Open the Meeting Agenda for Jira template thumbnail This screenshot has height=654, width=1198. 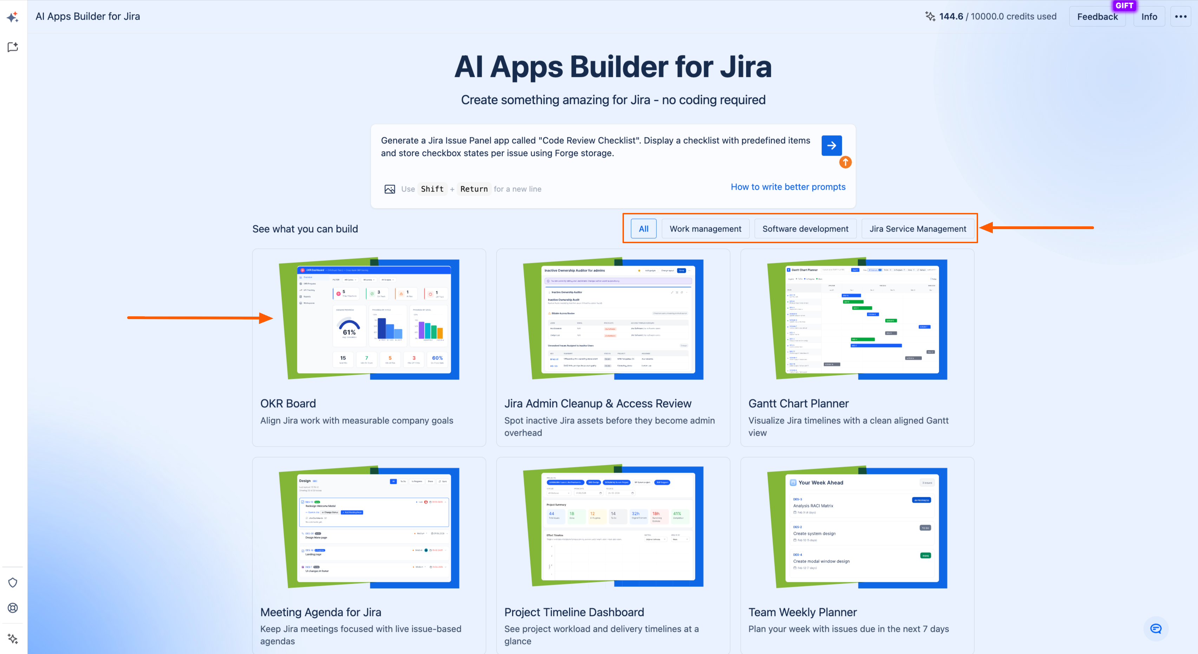coord(369,527)
